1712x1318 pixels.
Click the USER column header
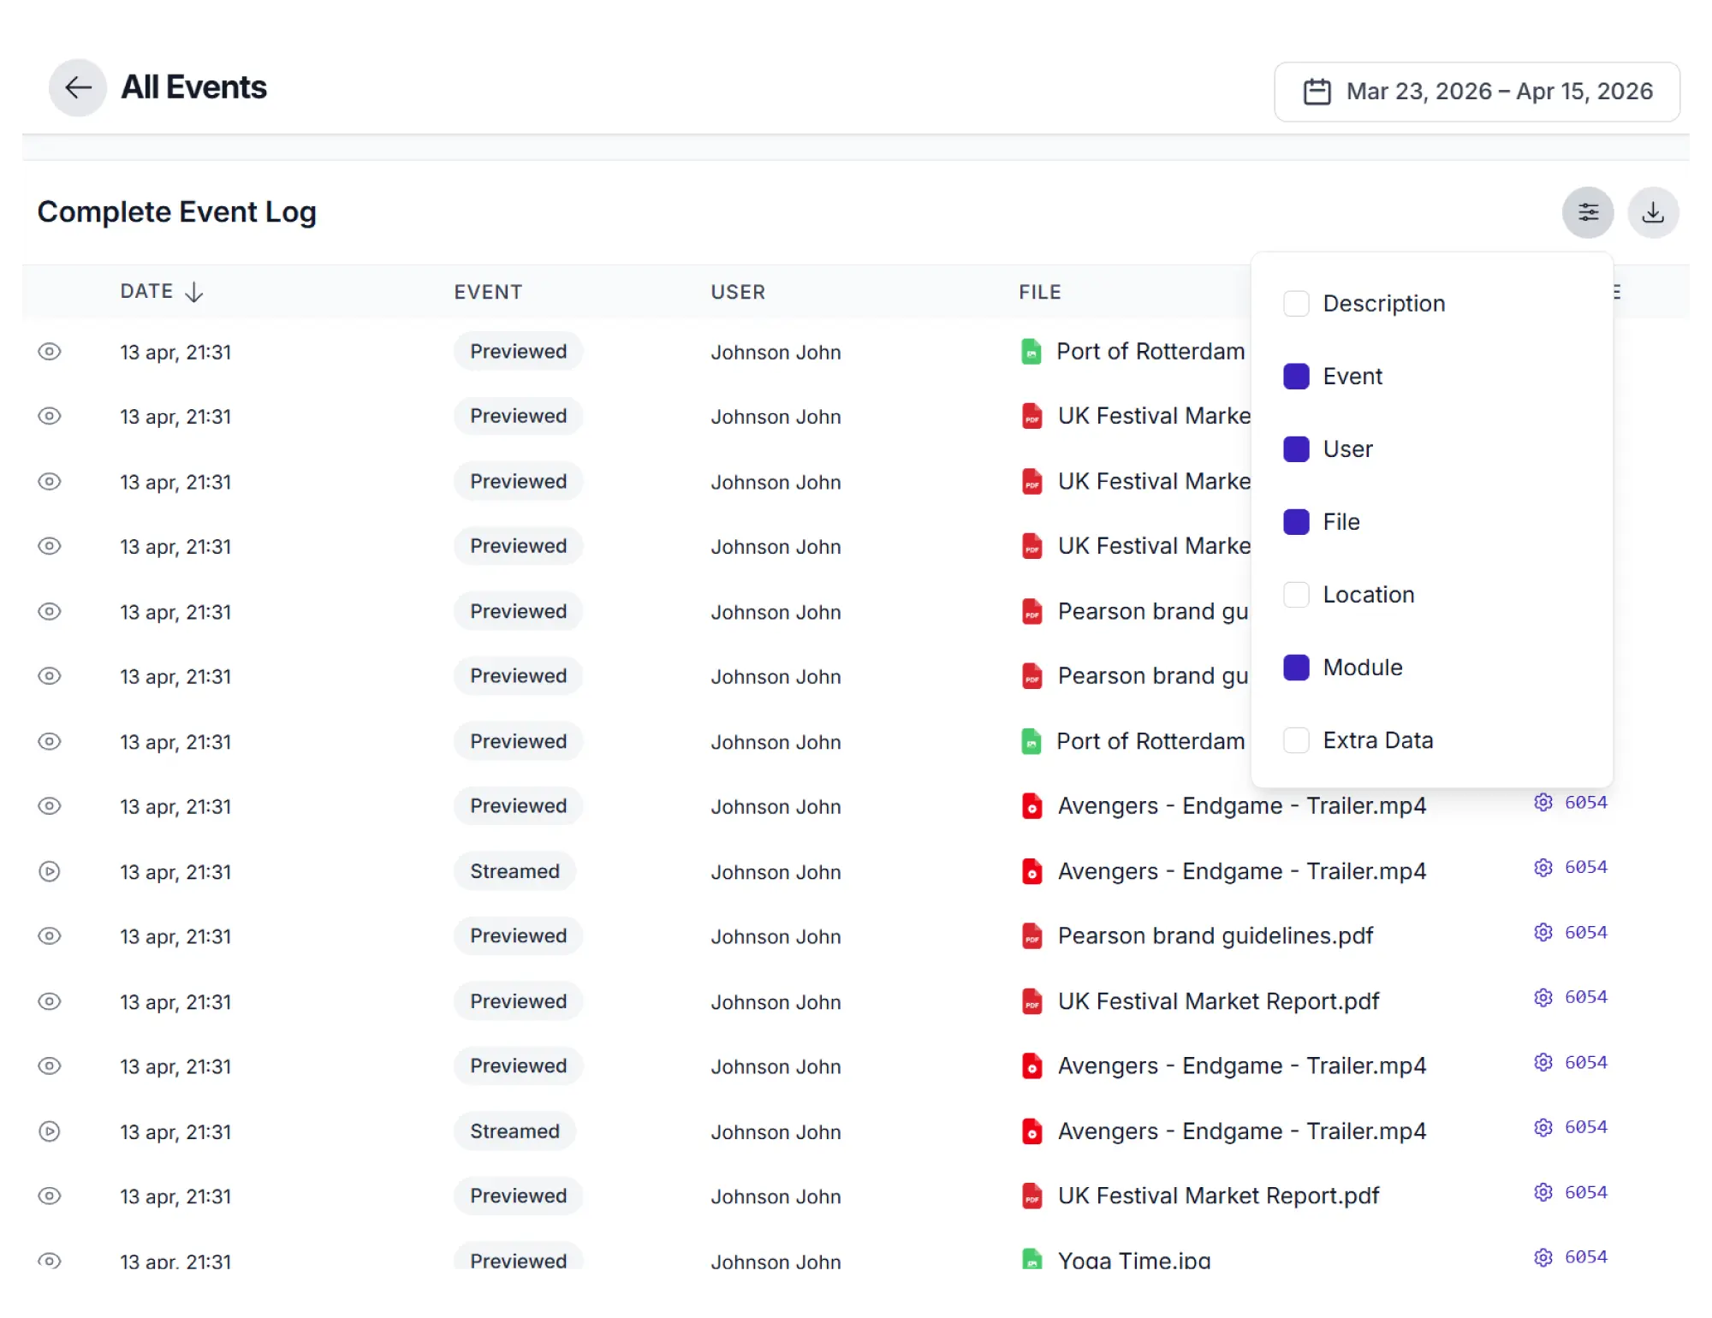click(738, 292)
